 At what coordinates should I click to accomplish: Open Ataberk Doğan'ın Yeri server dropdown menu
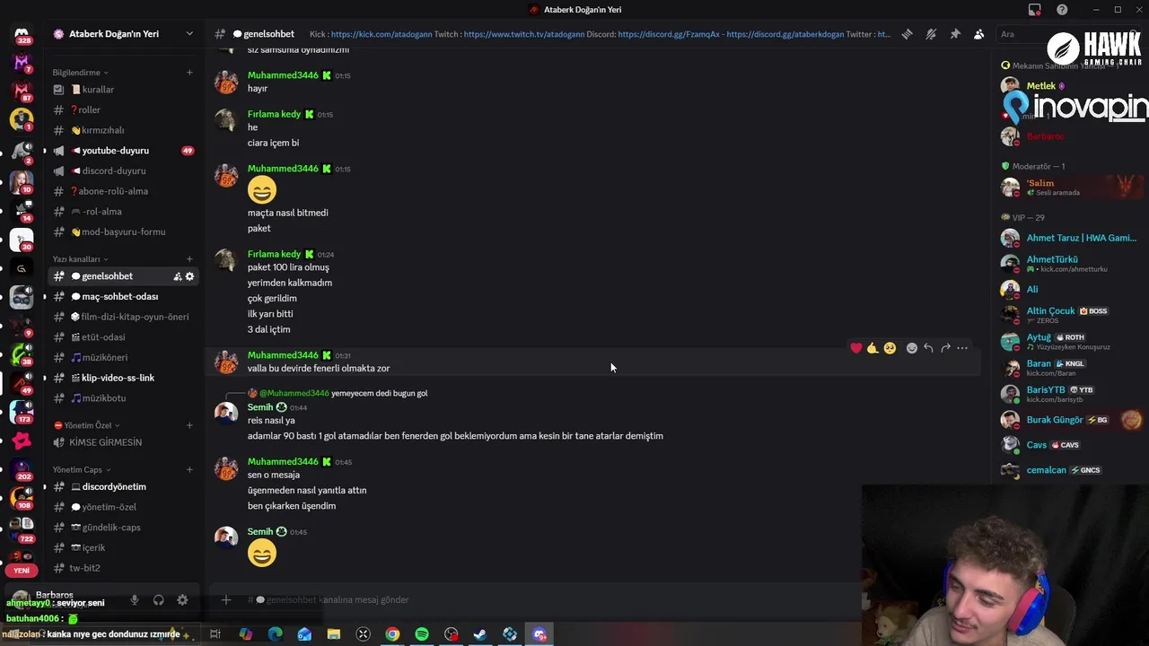pyautogui.click(x=189, y=33)
